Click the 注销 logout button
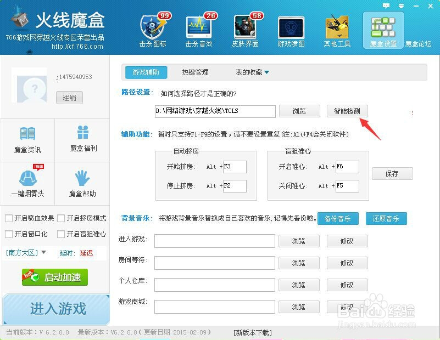 pyautogui.click(x=69, y=98)
